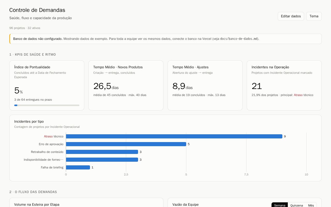Click the Erro de aprovação bar
Viewport: 331px width, 207px height.
click(x=126, y=144)
